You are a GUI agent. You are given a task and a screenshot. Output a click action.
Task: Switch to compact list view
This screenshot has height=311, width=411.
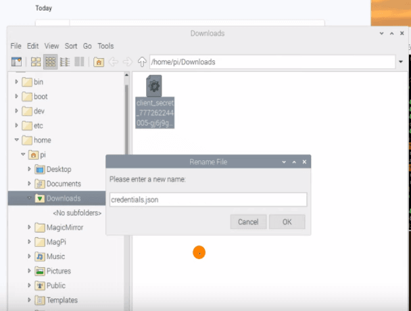(x=65, y=62)
